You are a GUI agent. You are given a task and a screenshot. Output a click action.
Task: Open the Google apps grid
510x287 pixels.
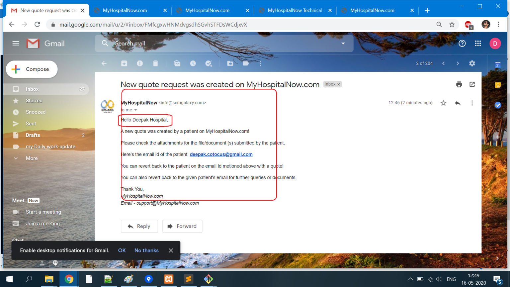(478, 44)
